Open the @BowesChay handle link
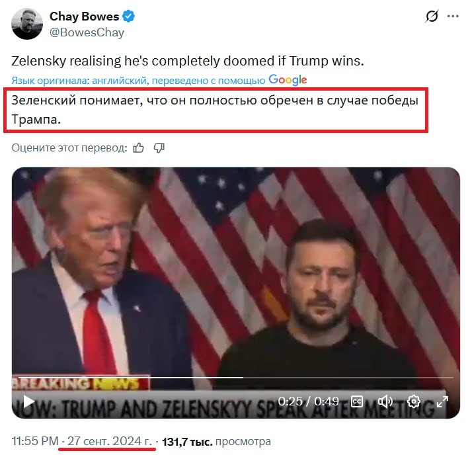Screen dimensions: 472x457 (x=87, y=32)
